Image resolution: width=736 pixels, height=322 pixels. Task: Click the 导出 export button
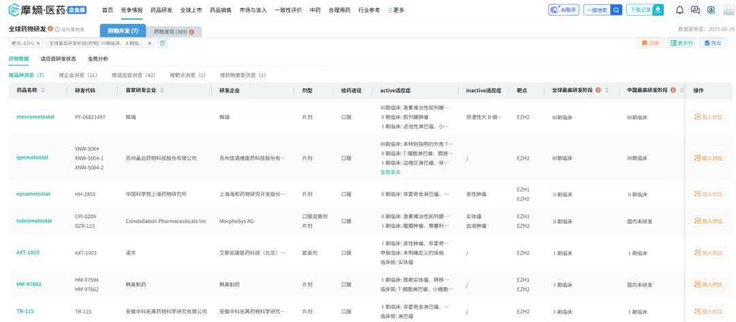pyautogui.click(x=712, y=43)
